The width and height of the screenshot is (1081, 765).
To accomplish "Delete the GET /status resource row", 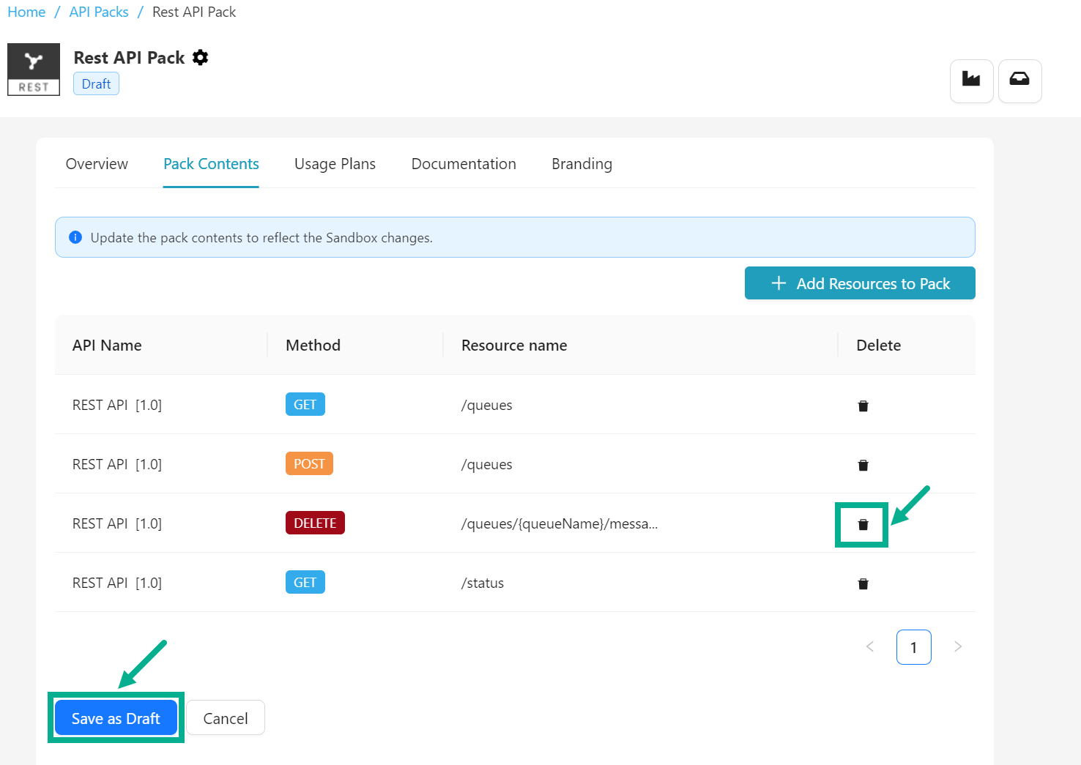I will 863,584.
